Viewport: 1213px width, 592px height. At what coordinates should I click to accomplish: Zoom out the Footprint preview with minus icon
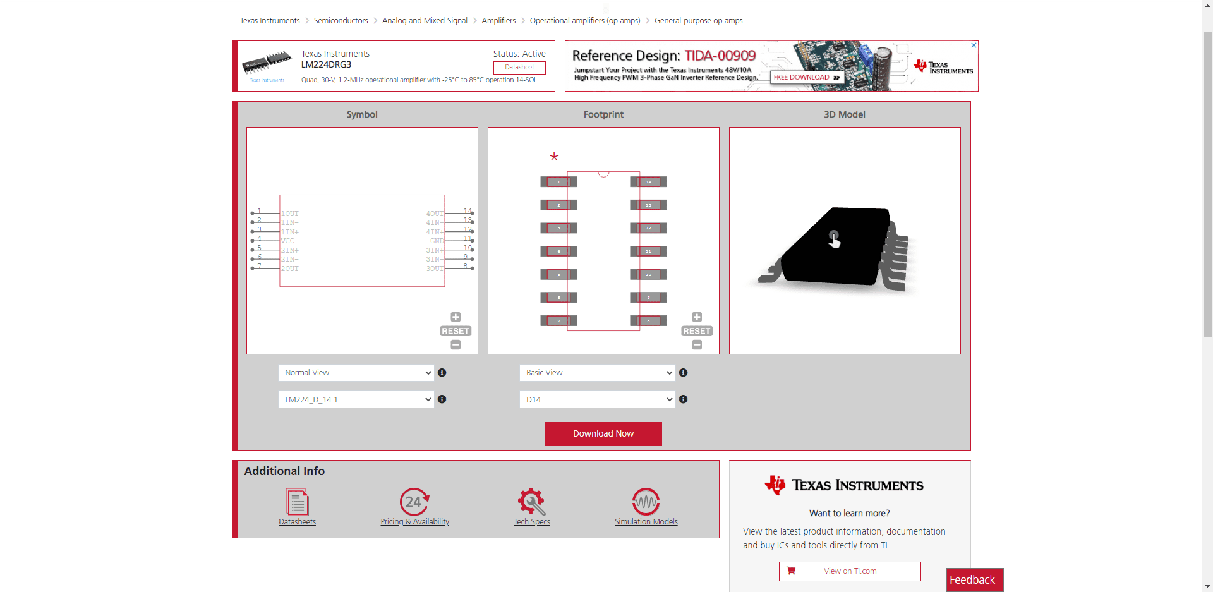(x=697, y=345)
